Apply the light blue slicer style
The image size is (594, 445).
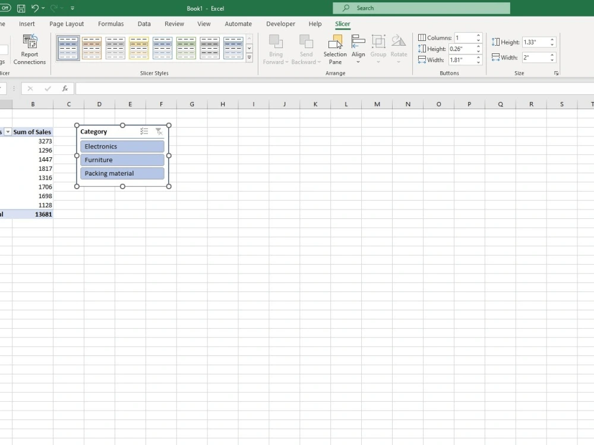coord(163,48)
